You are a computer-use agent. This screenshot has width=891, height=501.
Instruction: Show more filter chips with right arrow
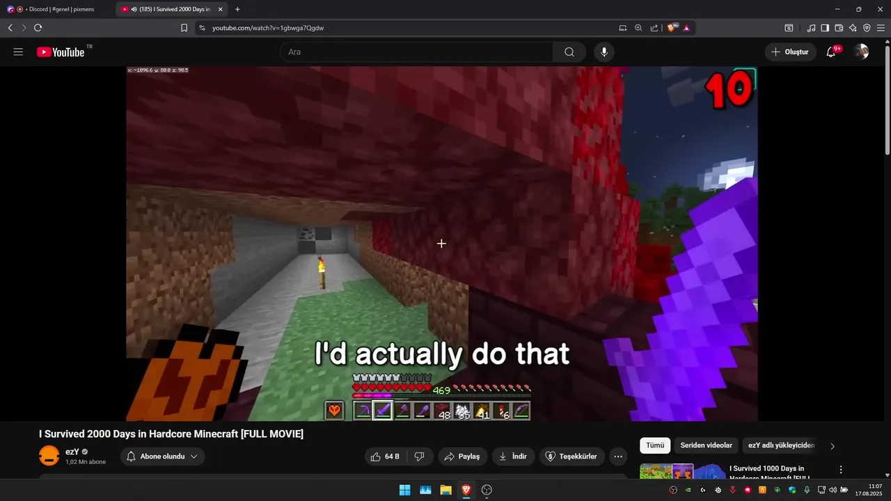(833, 446)
